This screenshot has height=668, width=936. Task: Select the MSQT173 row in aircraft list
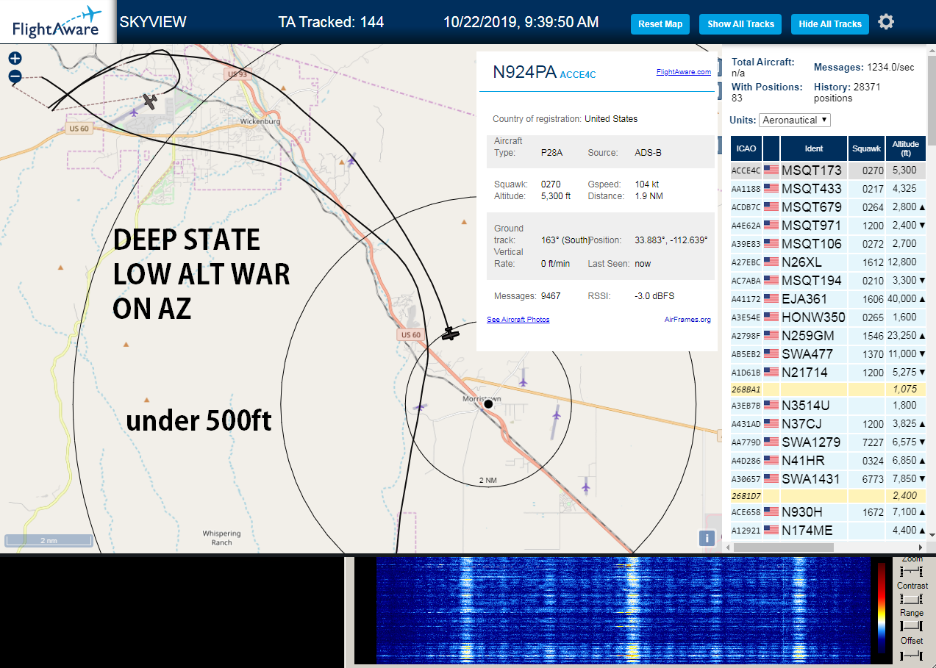[x=829, y=170]
